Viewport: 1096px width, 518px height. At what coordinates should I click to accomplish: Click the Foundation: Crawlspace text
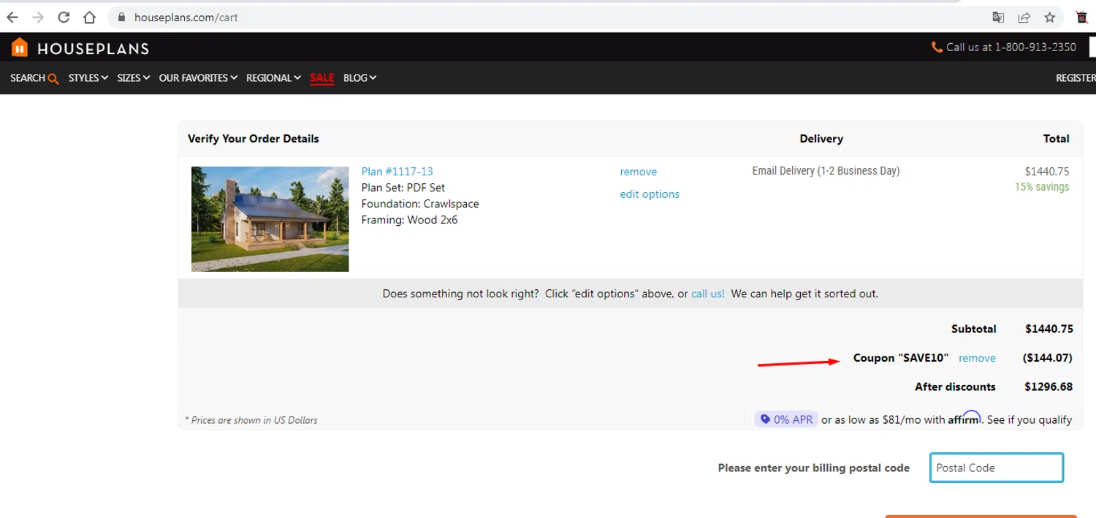(420, 204)
